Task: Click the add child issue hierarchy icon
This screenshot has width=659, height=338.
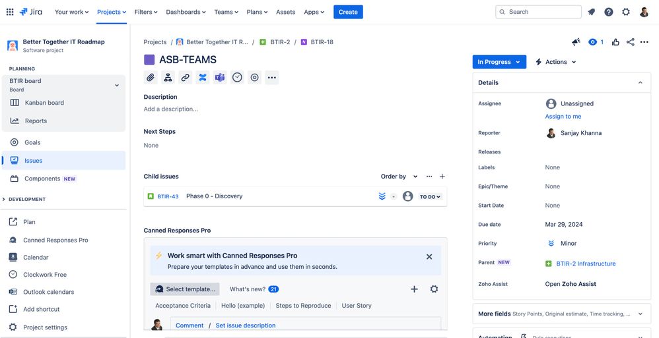Action: [168, 78]
